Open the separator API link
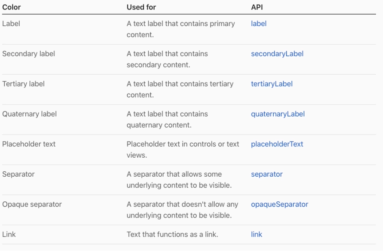The image size is (383, 252). point(267,174)
